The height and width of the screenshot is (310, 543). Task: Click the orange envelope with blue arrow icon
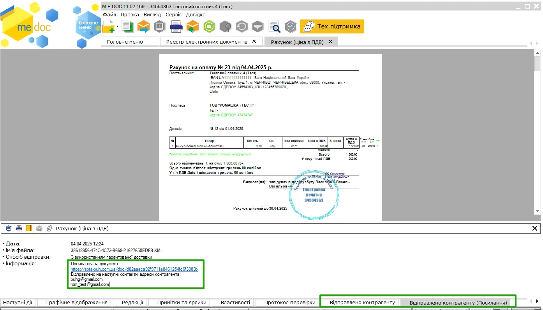(143, 26)
